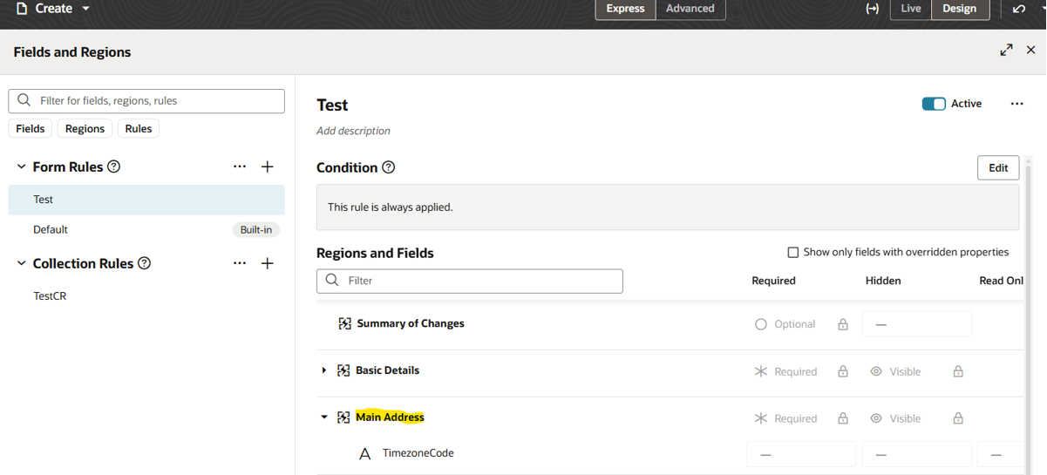The height and width of the screenshot is (475, 1047).
Task: Select the Regions filter tab
Action: pyautogui.click(x=85, y=129)
